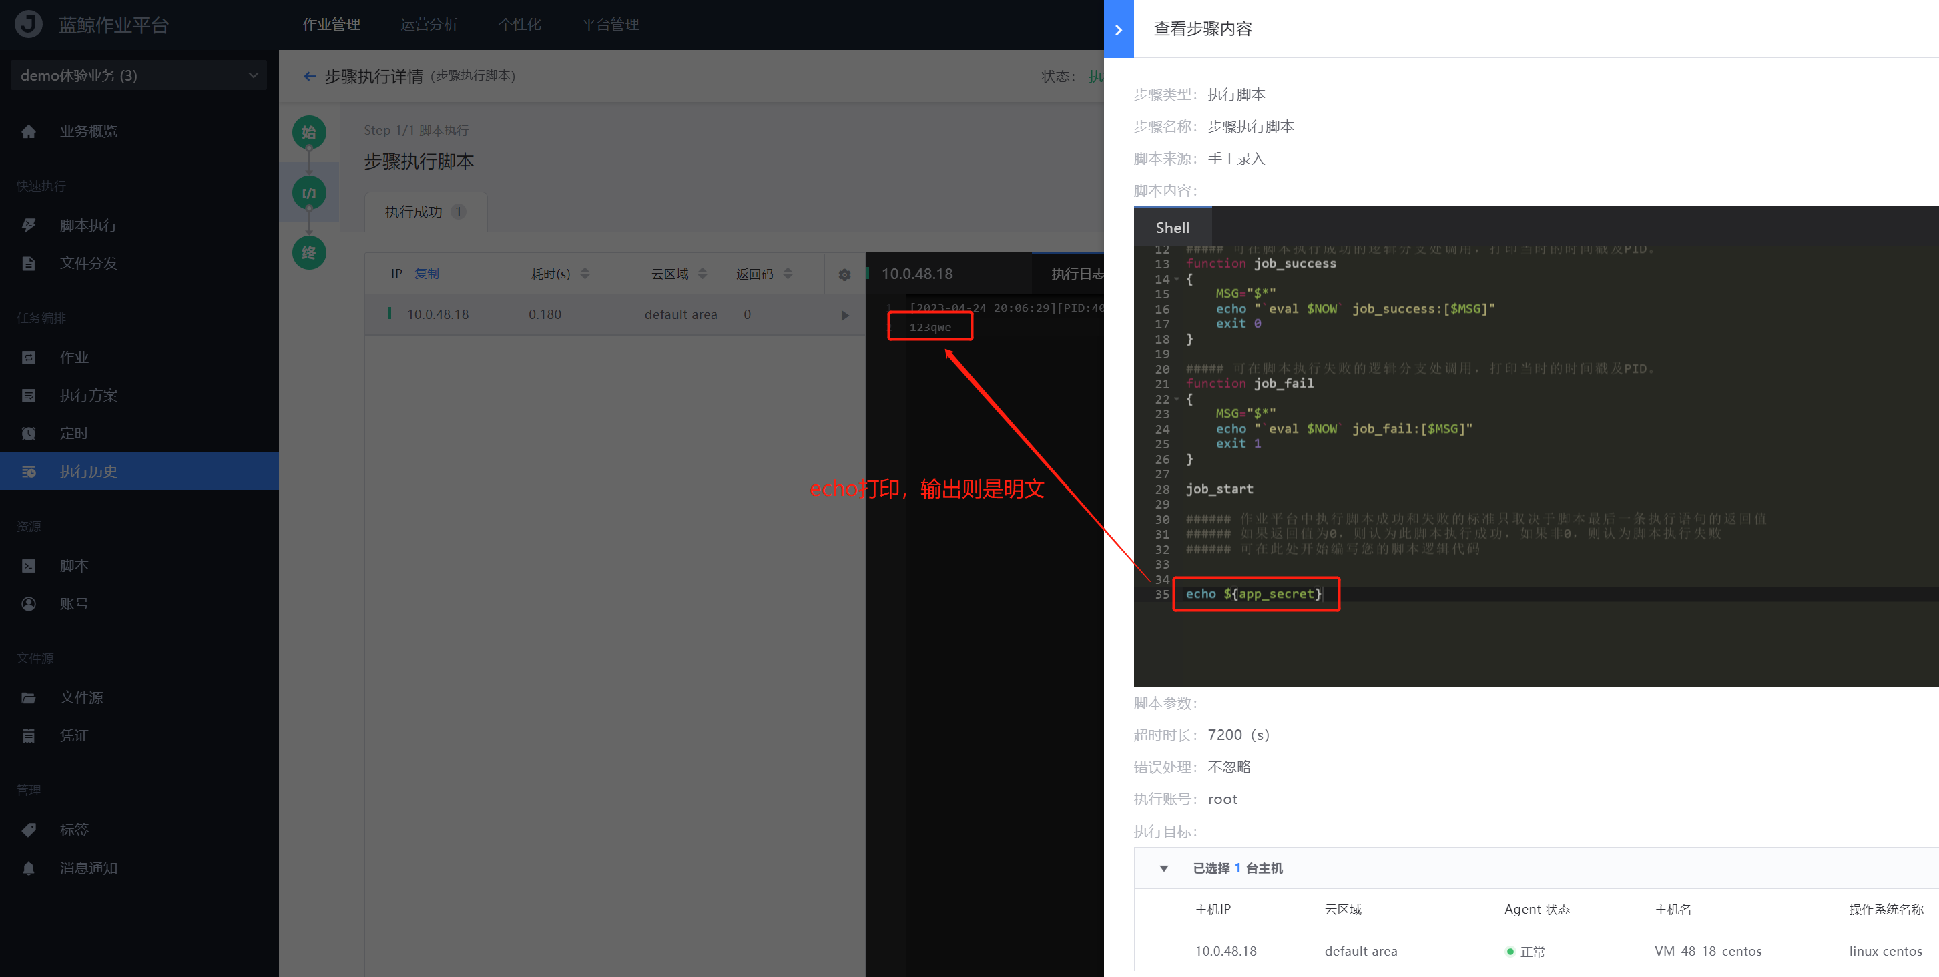1939x977 pixels.
Task: Click the 标签 tag icon
Action: point(29,830)
